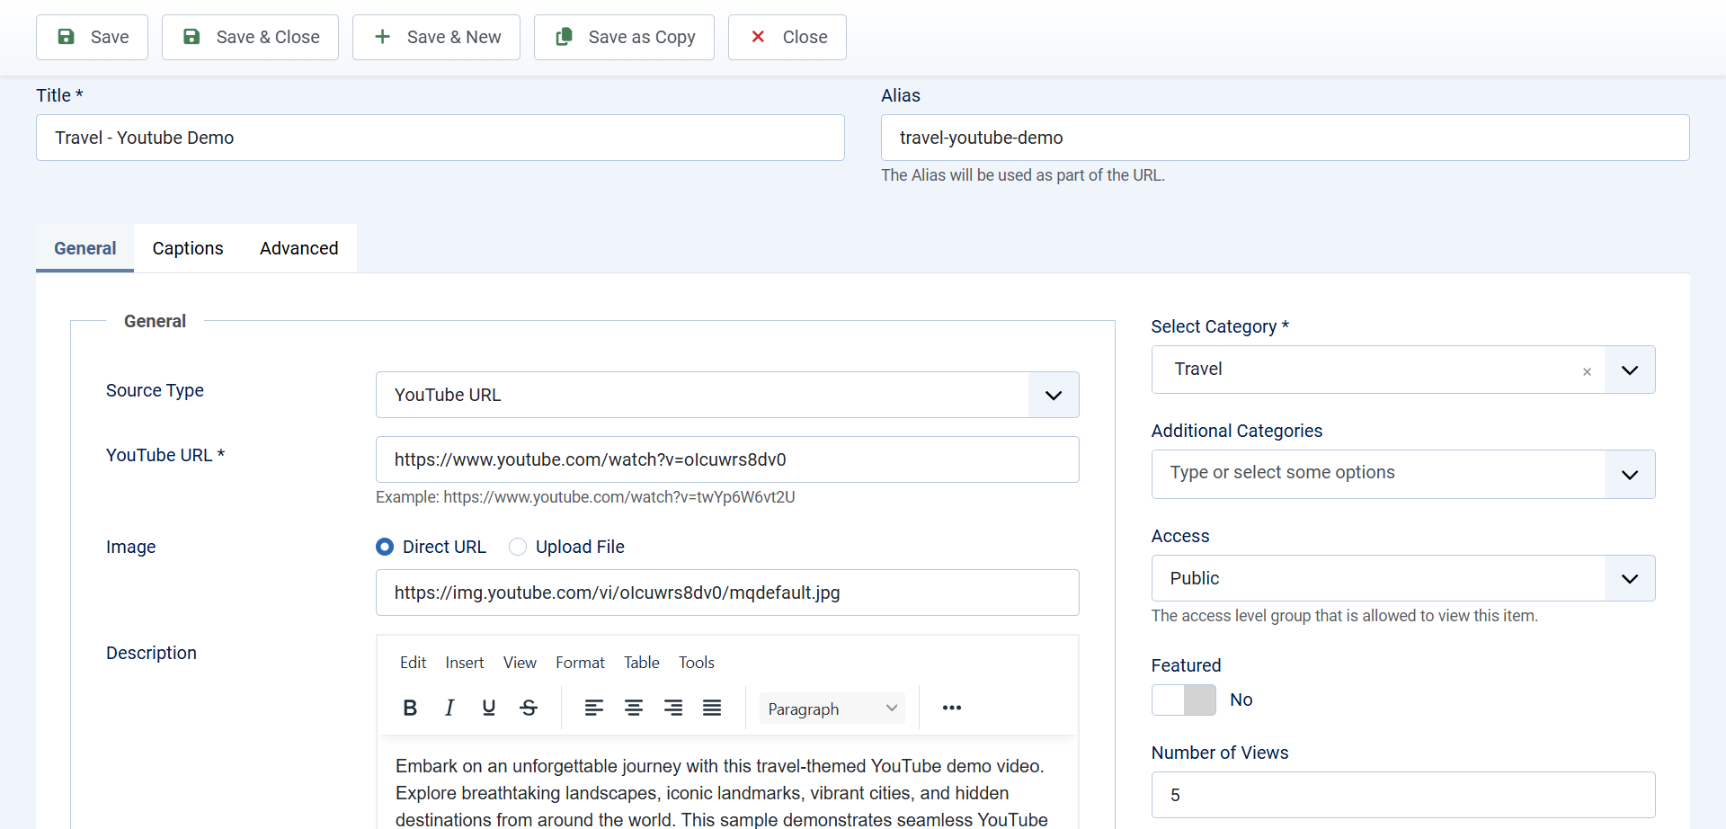The image size is (1726, 829).
Task: Open the editor Edit menu
Action: click(x=414, y=663)
